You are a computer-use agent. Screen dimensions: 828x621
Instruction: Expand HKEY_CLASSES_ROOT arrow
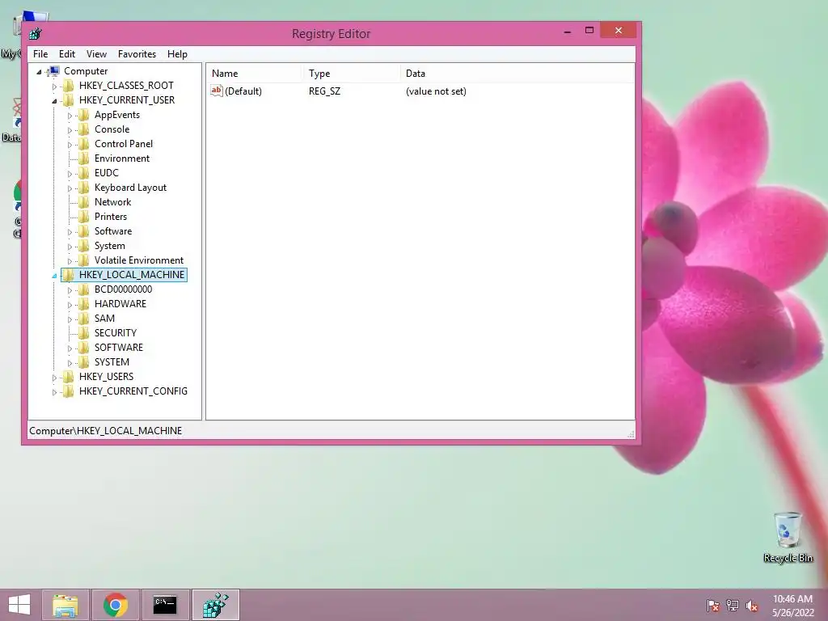[54, 86]
